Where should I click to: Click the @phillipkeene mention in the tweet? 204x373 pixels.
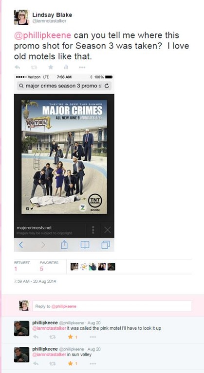(43, 35)
